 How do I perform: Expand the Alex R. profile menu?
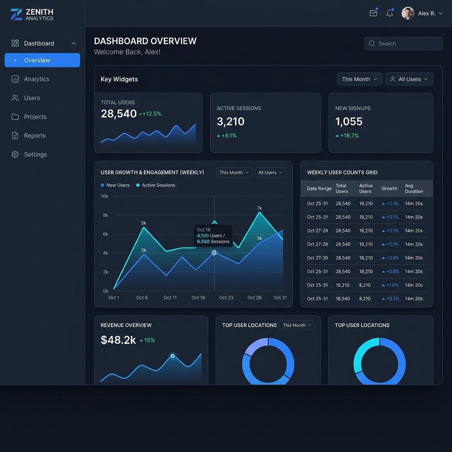coord(422,13)
